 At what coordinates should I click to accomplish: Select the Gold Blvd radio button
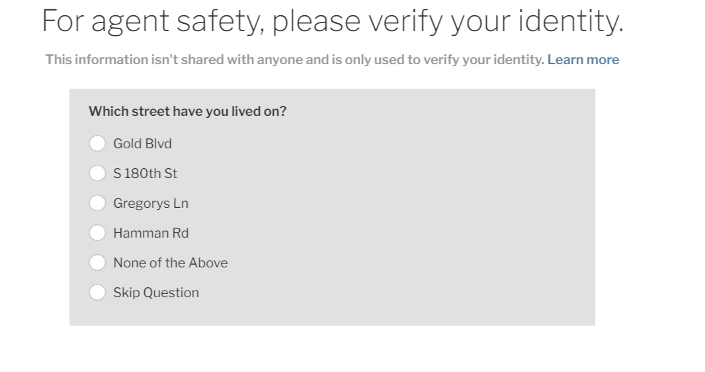pyautogui.click(x=97, y=144)
